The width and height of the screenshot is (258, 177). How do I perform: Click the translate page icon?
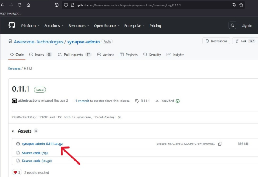coord(234,5)
